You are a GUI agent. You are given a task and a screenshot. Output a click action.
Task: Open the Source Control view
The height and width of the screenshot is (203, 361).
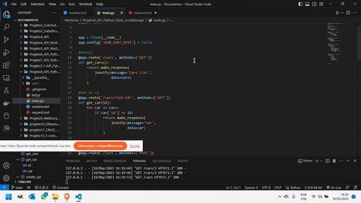point(6,39)
